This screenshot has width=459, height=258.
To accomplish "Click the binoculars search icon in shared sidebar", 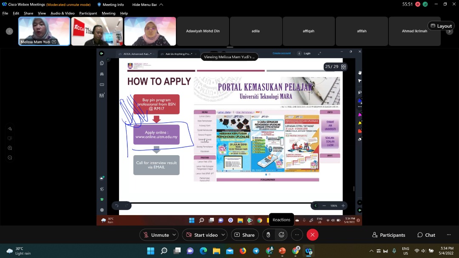I will 102,74.
